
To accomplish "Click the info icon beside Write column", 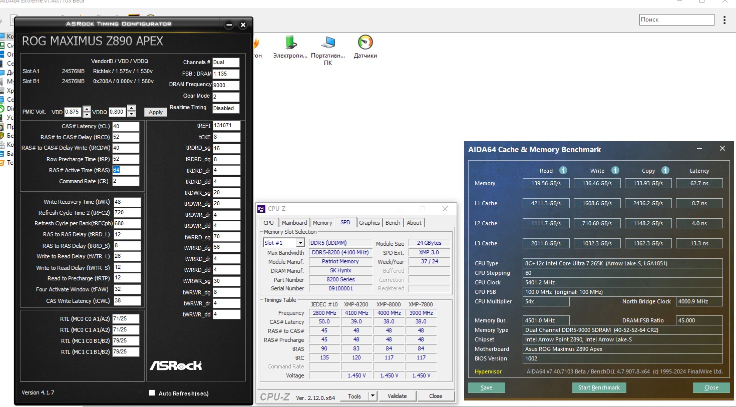I will tap(615, 170).
